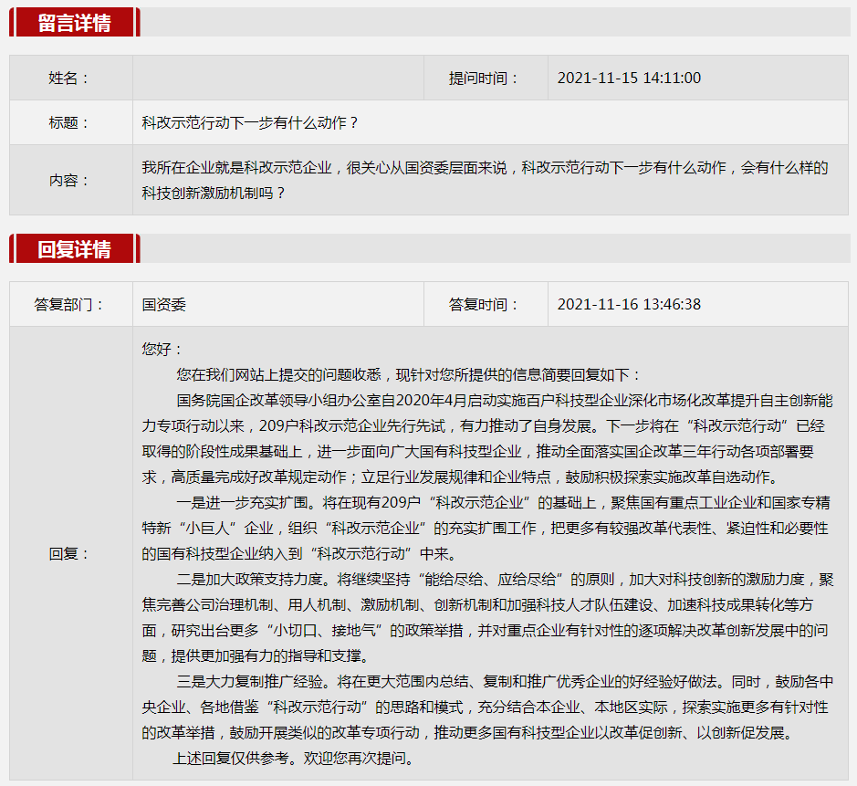
Task: Click the 答复部门 label cell
Action: (70, 304)
